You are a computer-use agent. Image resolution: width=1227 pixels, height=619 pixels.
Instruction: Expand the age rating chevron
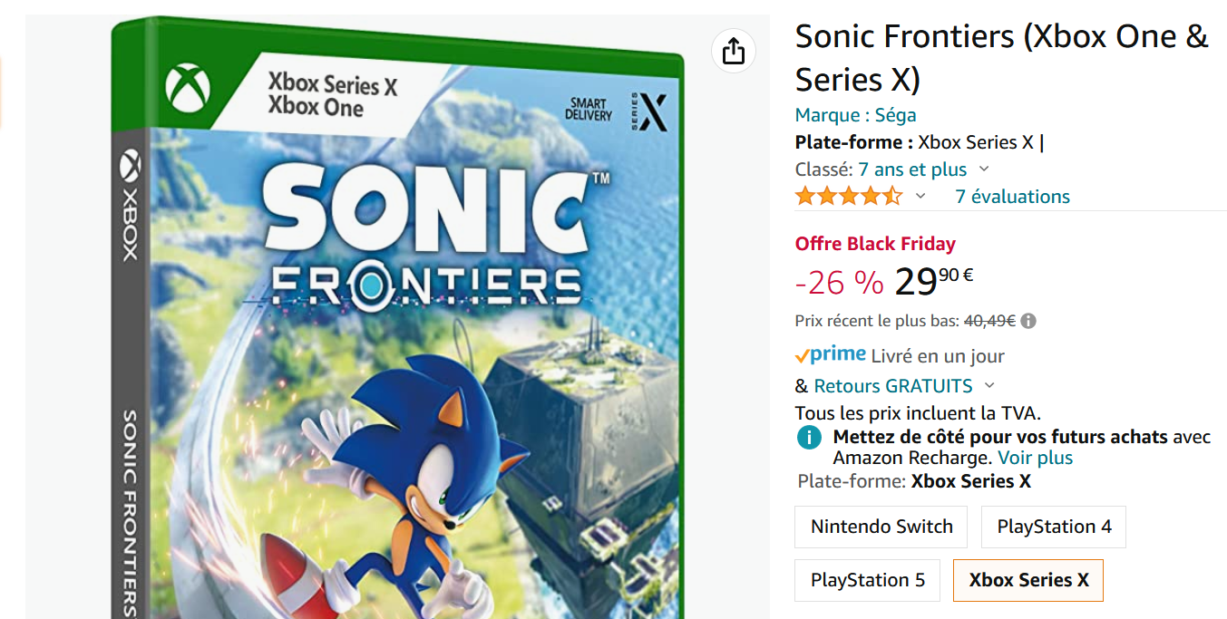tap(984, 169)
